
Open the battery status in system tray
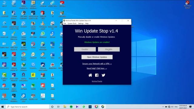click(166, 107)
